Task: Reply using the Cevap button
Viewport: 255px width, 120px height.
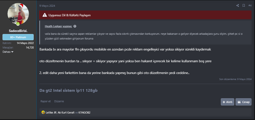Action: (x=243, y=102)
